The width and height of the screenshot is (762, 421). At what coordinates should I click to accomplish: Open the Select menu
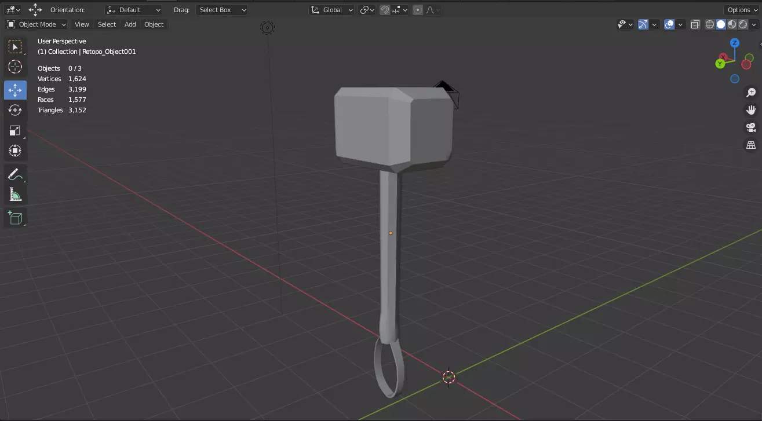click(107, 24)
